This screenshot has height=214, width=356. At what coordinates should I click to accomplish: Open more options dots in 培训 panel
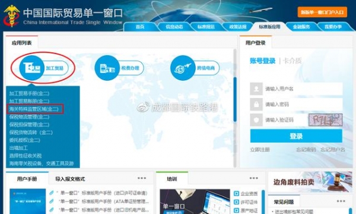click(253, 178)
